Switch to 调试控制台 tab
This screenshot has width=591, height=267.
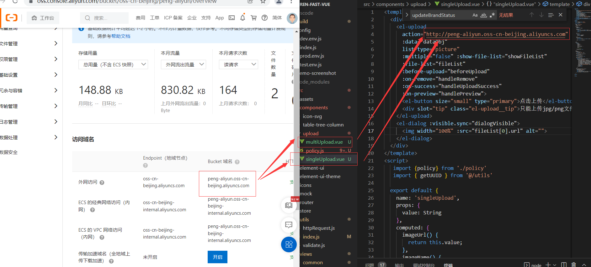coord(424,265)
